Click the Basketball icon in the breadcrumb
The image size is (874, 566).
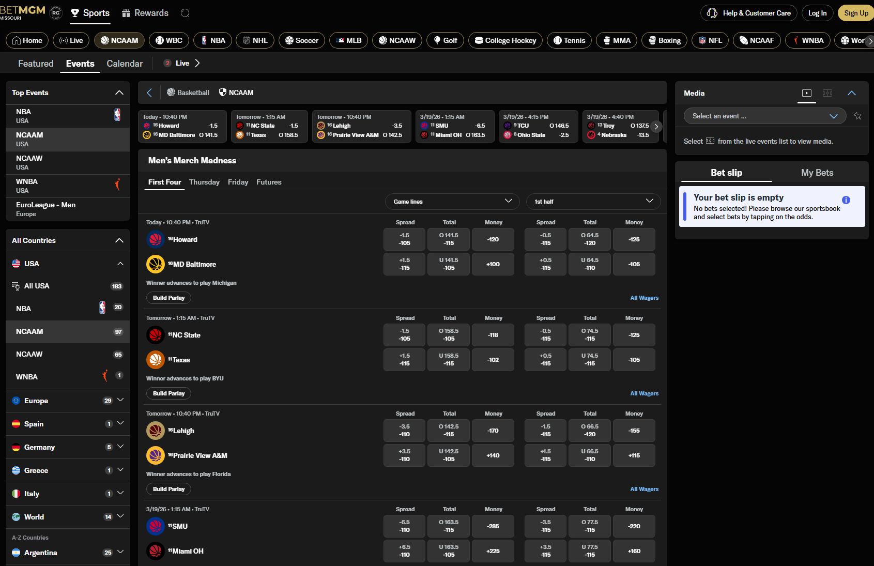[x=171, y=93]
